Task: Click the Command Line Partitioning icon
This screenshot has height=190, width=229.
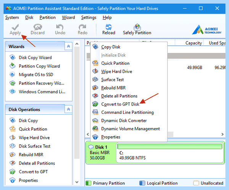Action: click(95, 112)
